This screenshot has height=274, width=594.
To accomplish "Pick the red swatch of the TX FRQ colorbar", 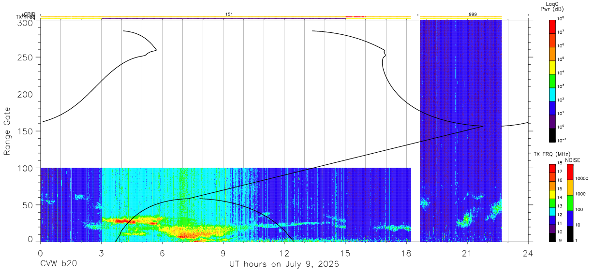I will [x=552, y=169].
